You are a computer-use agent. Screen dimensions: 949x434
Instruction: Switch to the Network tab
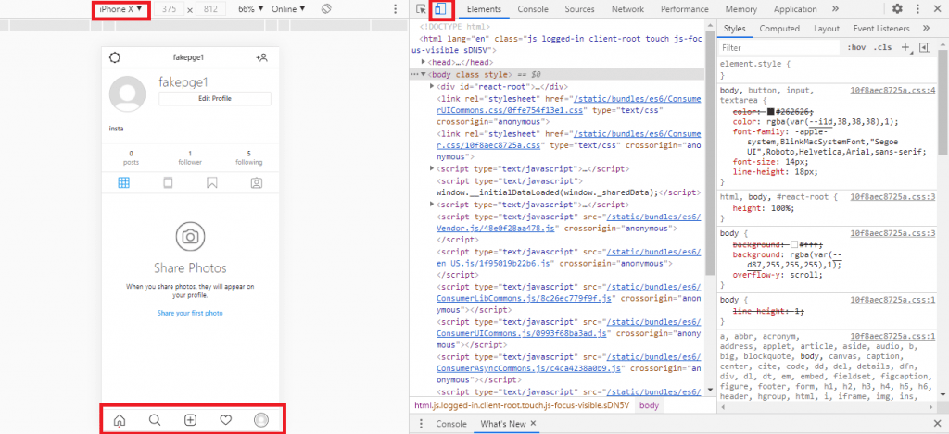point(627,9)
